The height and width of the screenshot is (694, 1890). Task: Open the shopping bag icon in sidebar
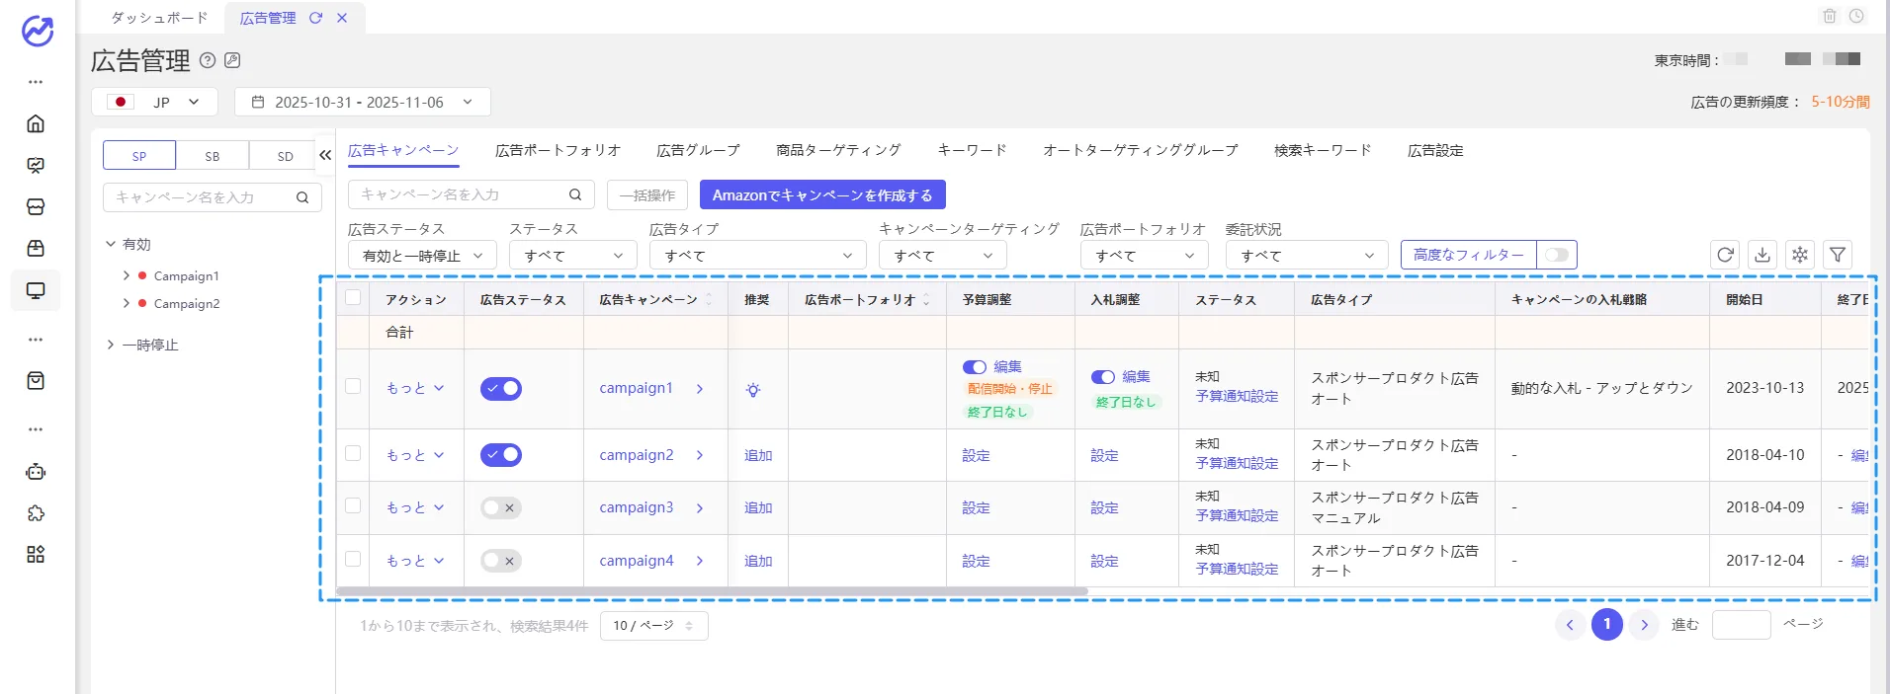coord(36,380)
